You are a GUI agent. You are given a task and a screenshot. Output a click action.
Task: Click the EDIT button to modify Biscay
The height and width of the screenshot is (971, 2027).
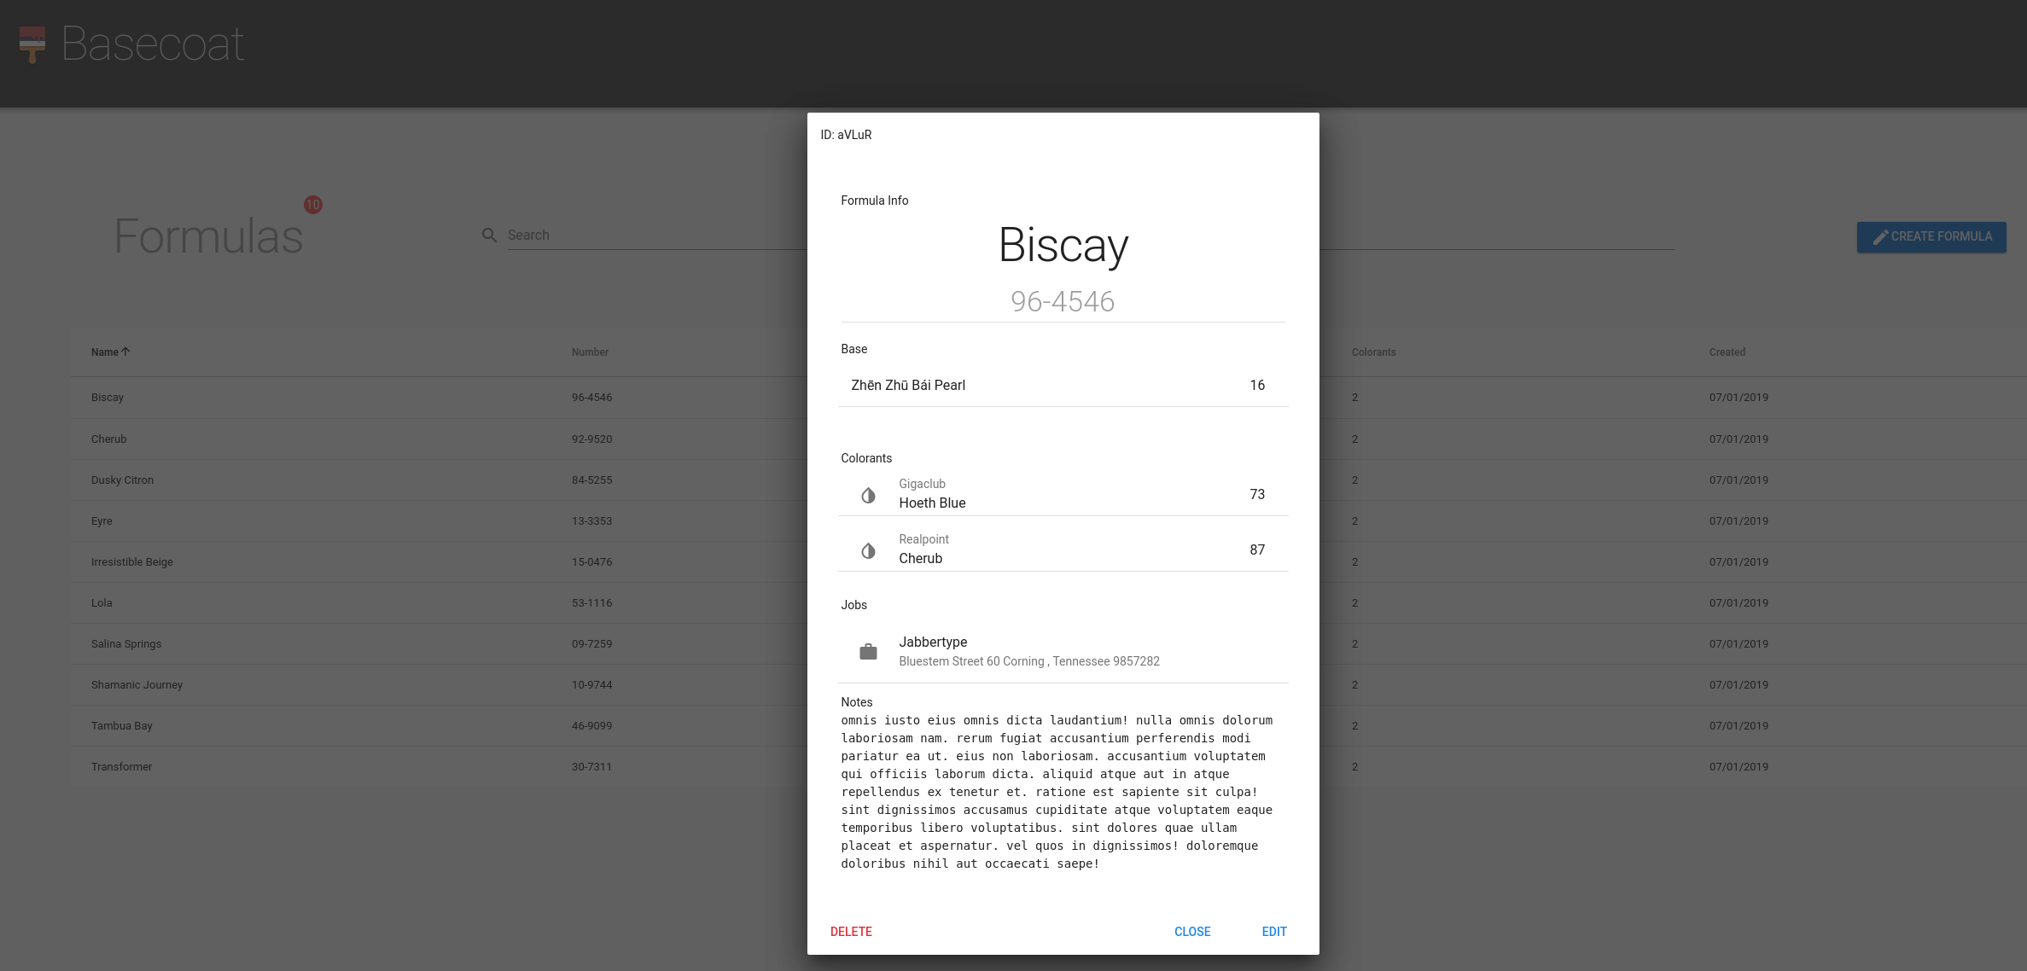point(1274,931)
